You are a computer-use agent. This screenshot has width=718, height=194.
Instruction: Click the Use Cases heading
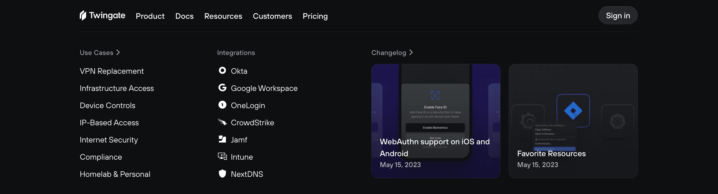(x=96, y=53)
